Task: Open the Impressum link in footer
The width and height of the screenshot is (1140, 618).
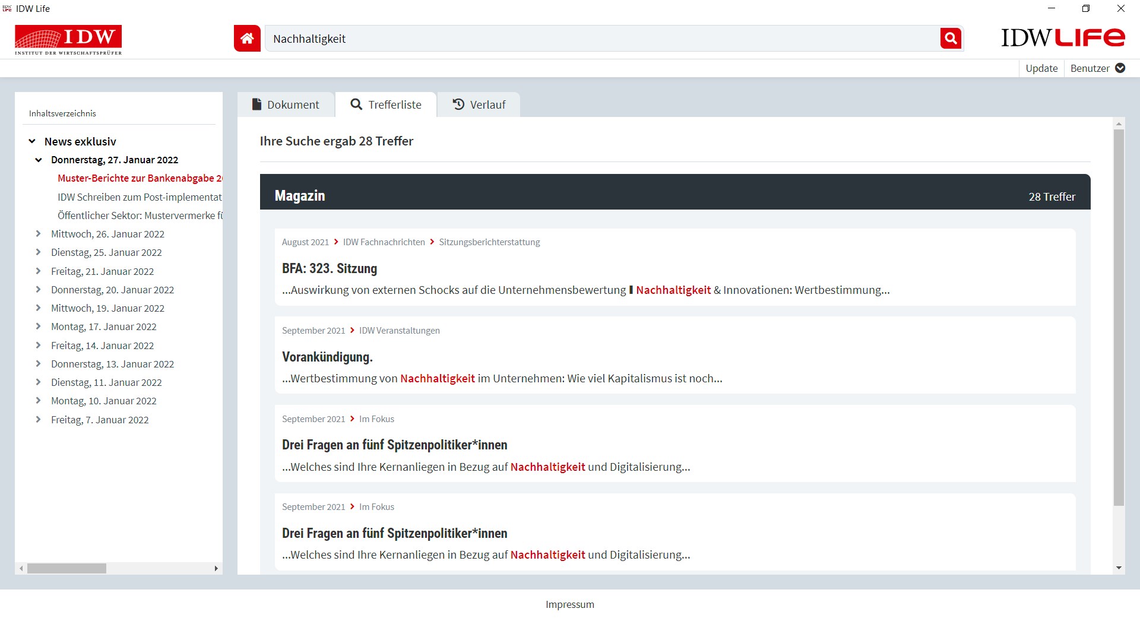Action: 569,604
